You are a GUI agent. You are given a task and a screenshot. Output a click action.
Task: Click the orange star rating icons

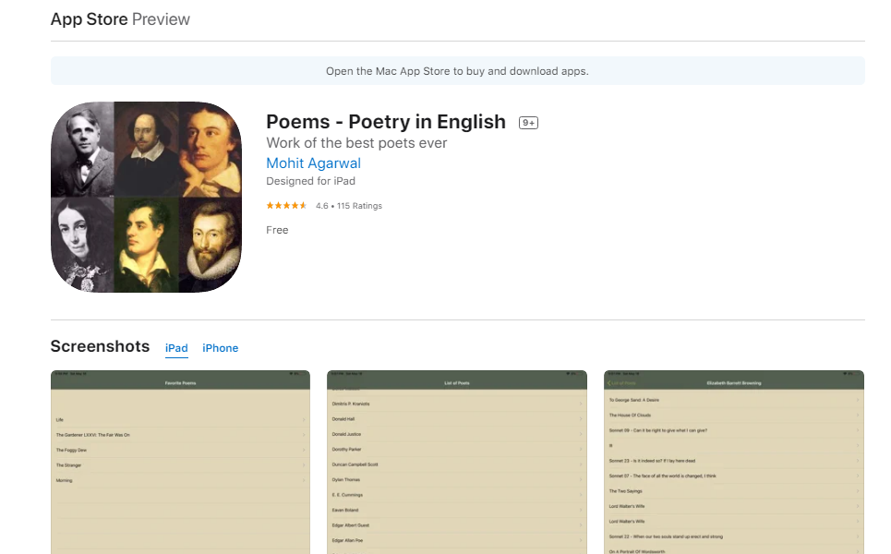(x=288, y=206)
